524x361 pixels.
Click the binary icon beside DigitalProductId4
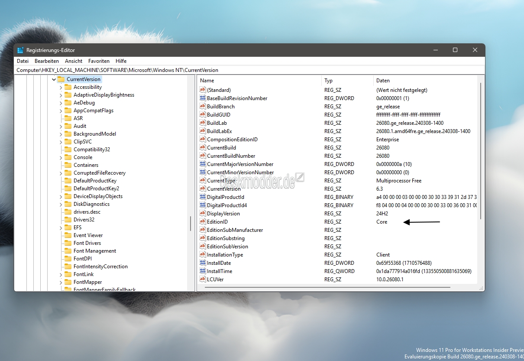point(203,205)
